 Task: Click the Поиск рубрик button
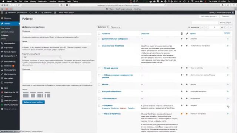click(x=226, y=23)
